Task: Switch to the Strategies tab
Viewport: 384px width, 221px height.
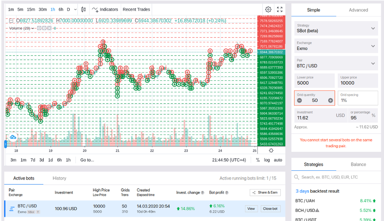Action: 313,165
